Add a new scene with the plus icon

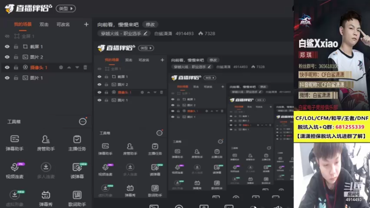(86, 24)
